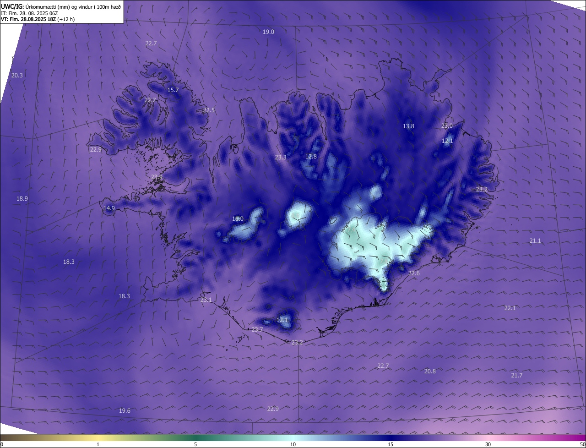Click the 18.9 value label

(22, 198)
